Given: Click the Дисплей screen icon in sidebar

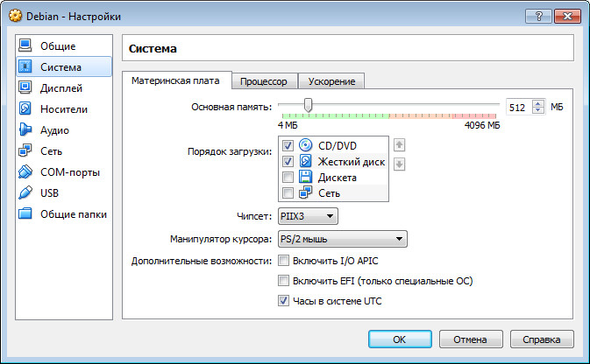Looking at the screenshot, I should (x=25, y=87).
